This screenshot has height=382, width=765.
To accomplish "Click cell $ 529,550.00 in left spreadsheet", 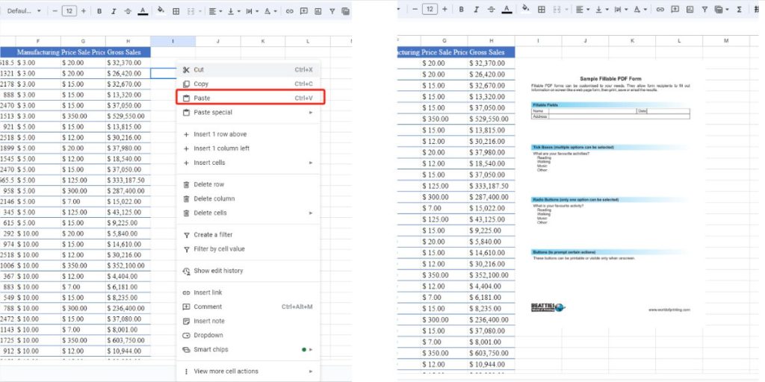I will pyautogui.click(x=128, y=116).
